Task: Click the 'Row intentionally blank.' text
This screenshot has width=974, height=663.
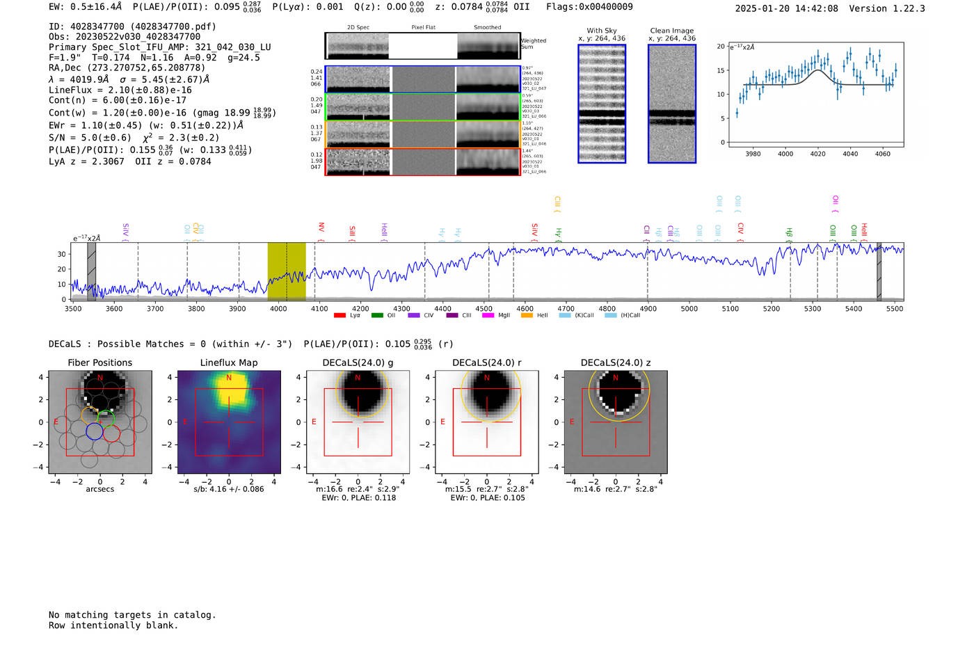Action: coord(113,625)
